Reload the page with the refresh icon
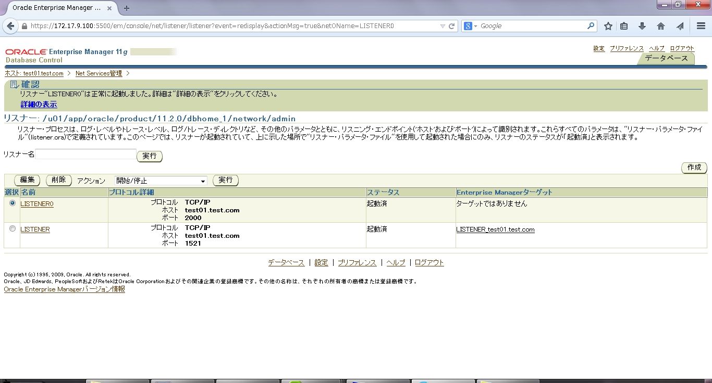712x383 pixels. point(452,26)
